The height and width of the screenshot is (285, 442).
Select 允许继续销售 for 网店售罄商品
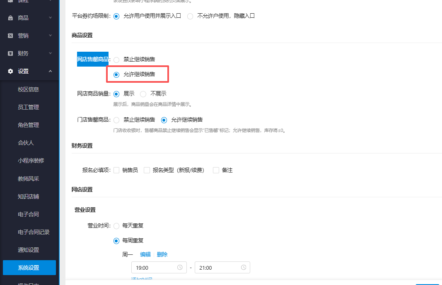[116, 74]
